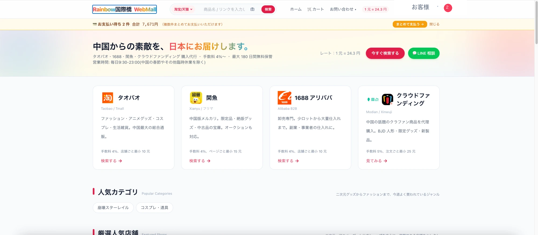Click the お支払い待ち 2 件 text
This screenshot has height=235, width=538.
(114, 24)
